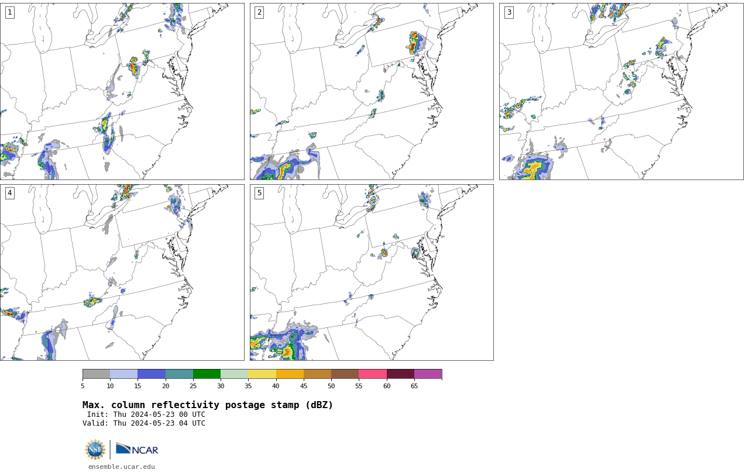This screenshot has width=749, height=473.
Task: Click the light lavender 10-15 dBZ swatch
Action: point(123,374)
